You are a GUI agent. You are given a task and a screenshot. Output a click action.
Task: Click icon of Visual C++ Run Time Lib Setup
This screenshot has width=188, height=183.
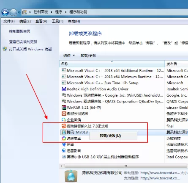click(64, 83)
